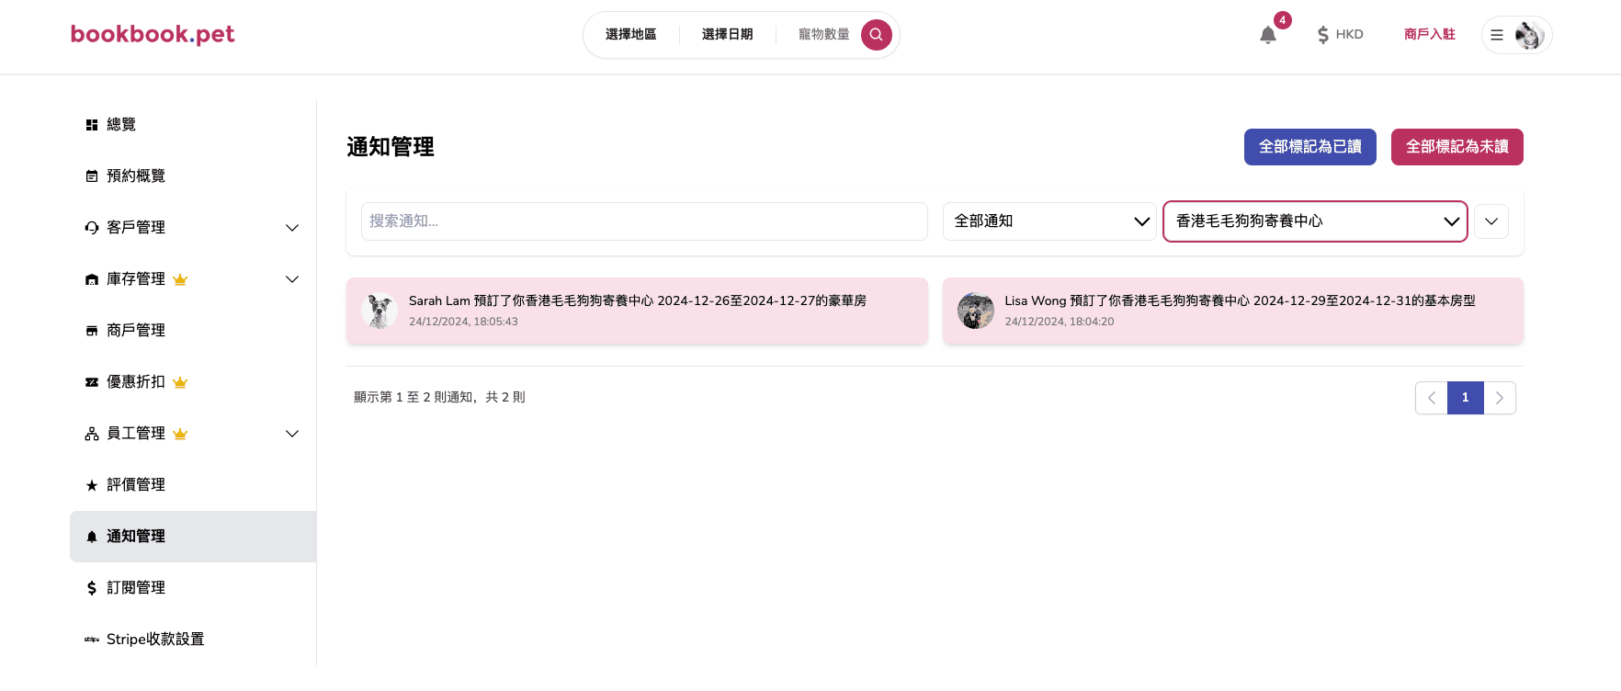The height and width of the screenshot is (691, 1621).
Task: Open Stripe收款設置 in the sidebar
Action: 193,640
